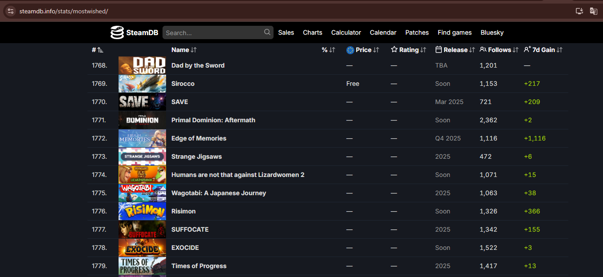Click the Sirocco game thumbnail

142,84
